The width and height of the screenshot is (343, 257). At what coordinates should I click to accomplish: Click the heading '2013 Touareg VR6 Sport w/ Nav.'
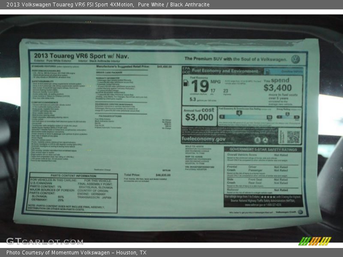coord(81,56)
